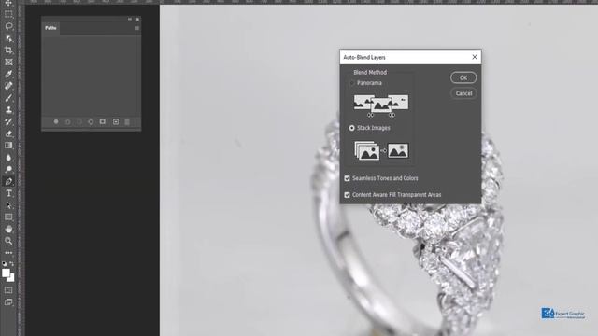Delete current path in Paths panel

[x=127, y=122]
